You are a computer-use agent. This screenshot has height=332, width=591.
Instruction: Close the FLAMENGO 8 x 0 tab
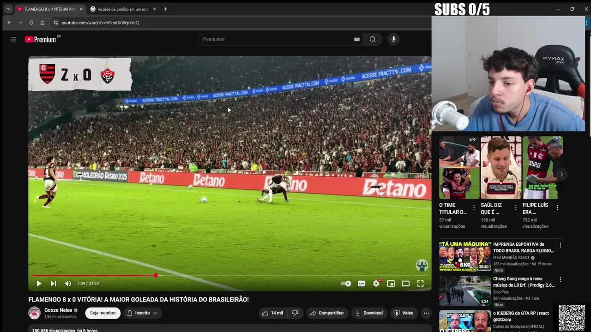click(81, 9)
